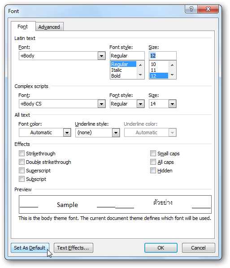Click the help question mark icon
This screenshot has height=268, width=230.
pyautogui.click(x=191, y=9)
